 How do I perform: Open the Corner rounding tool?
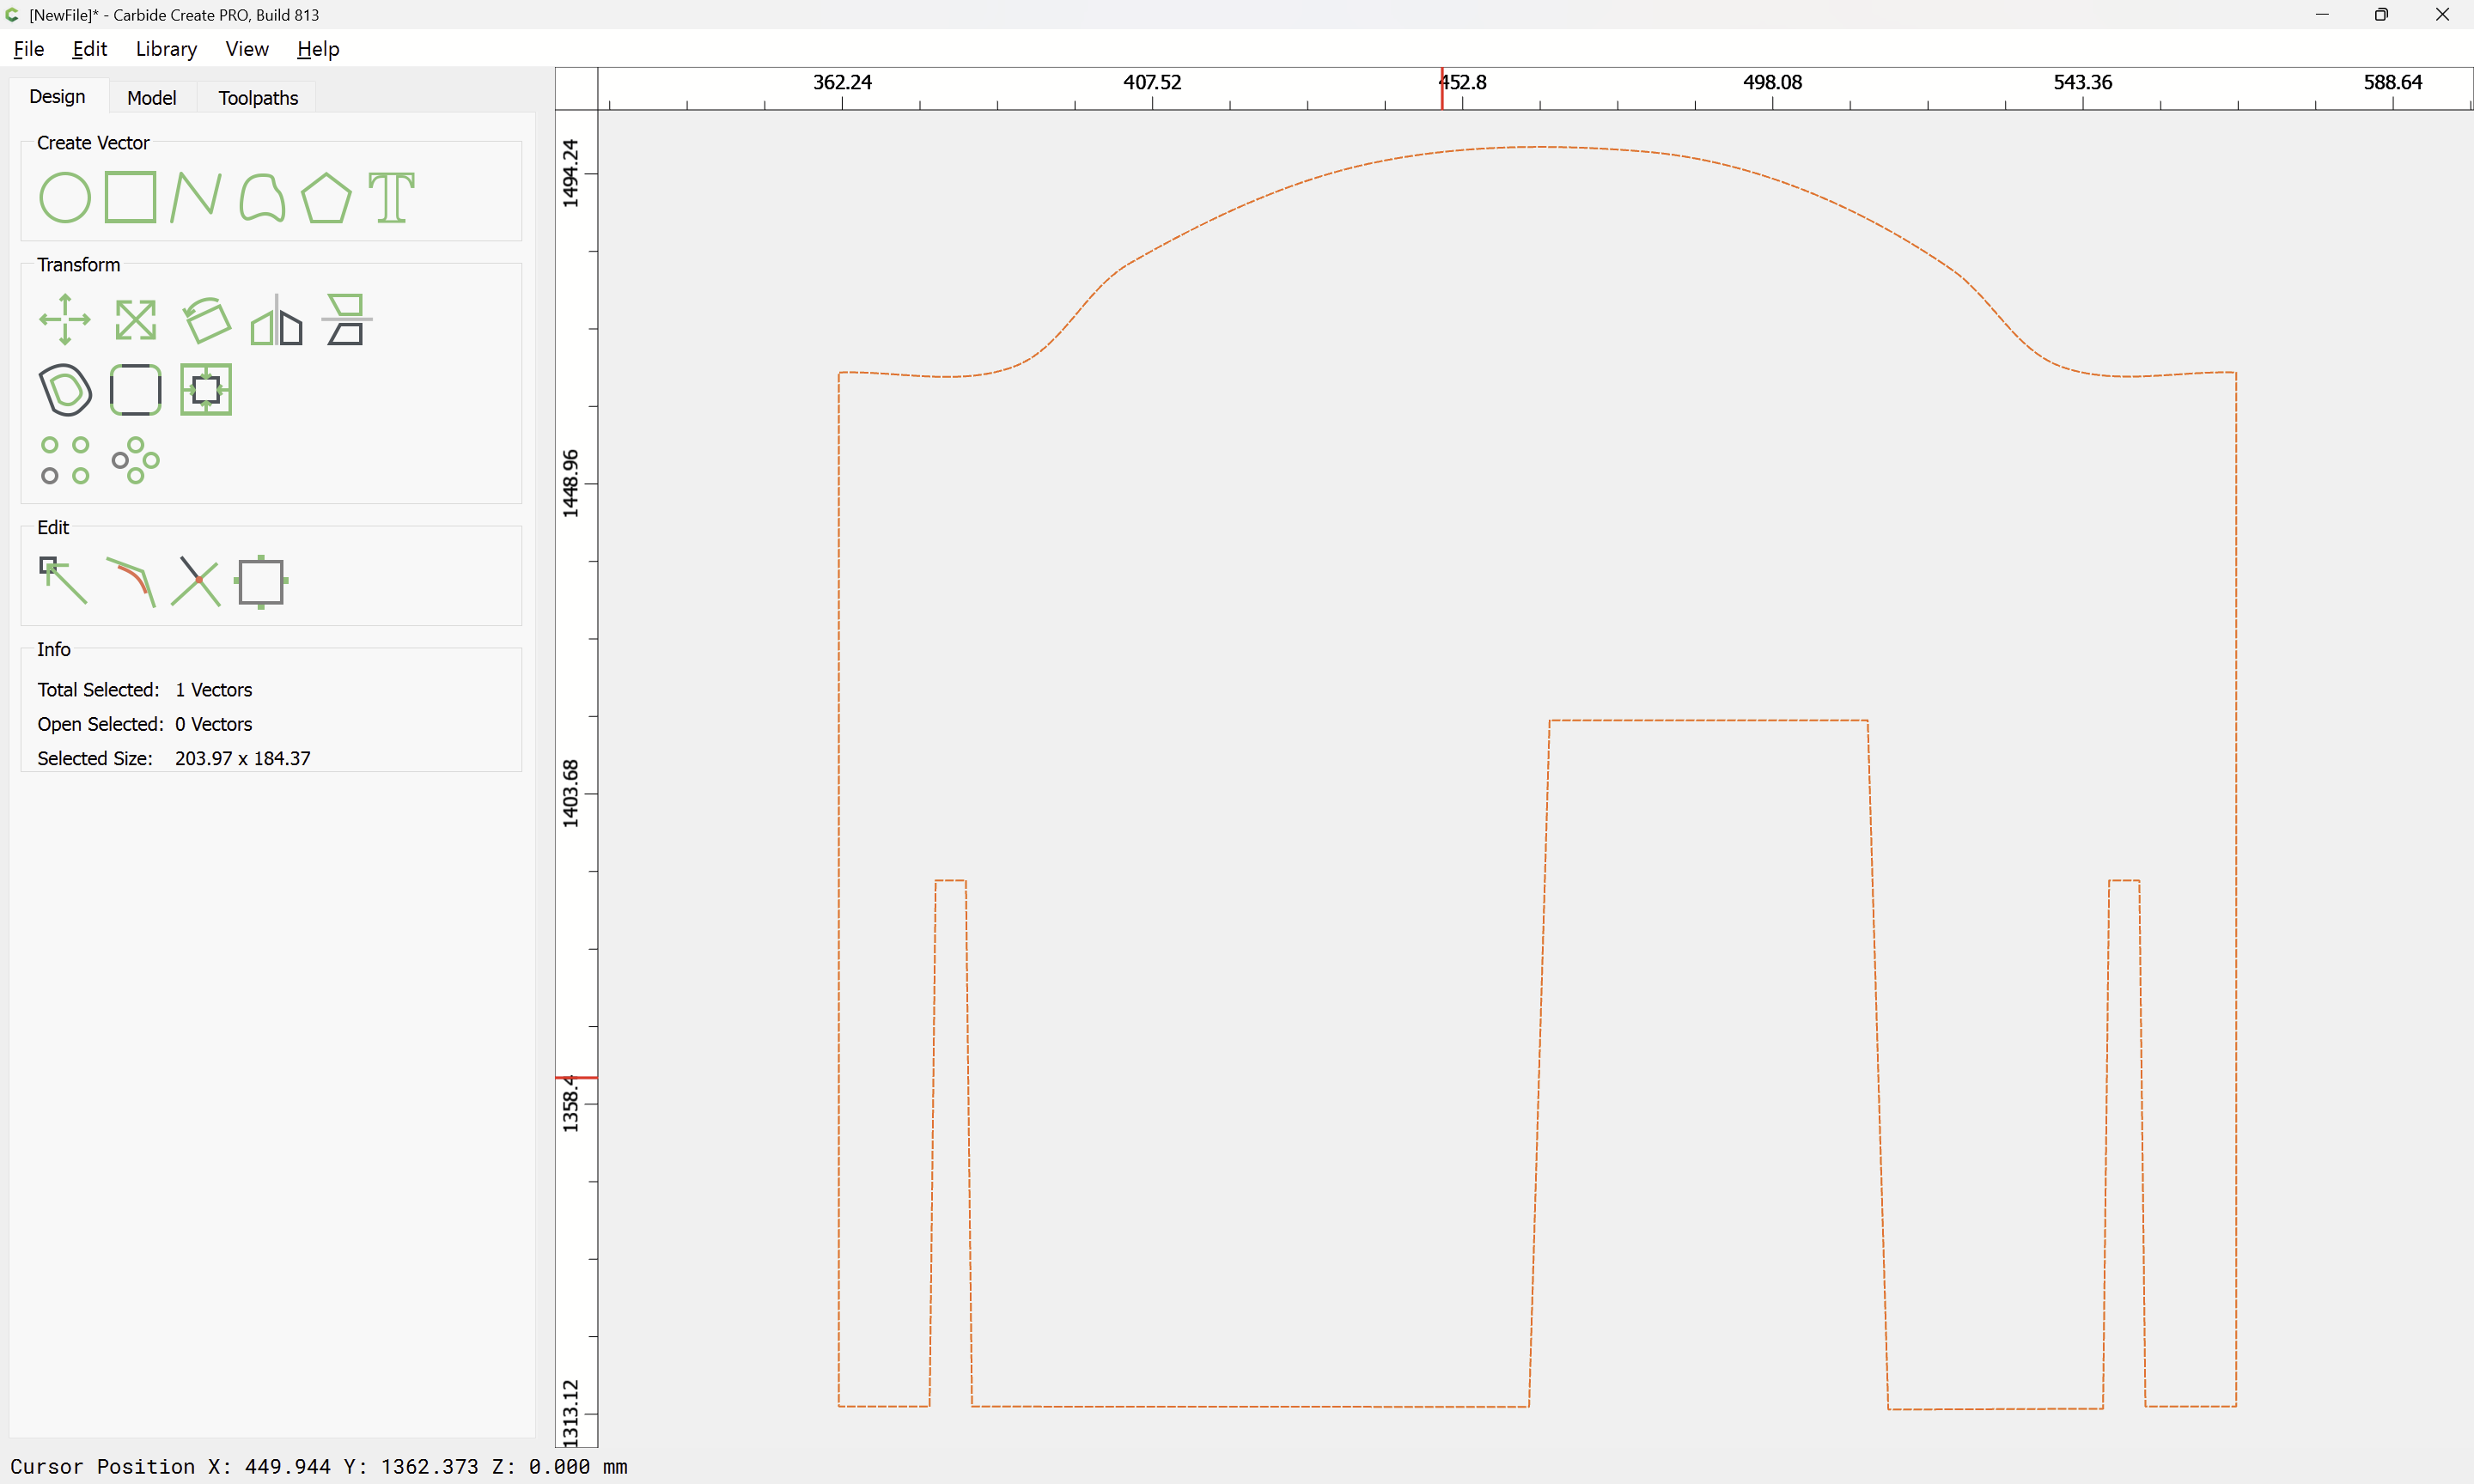pyautogui.click(x=135, y=390)
